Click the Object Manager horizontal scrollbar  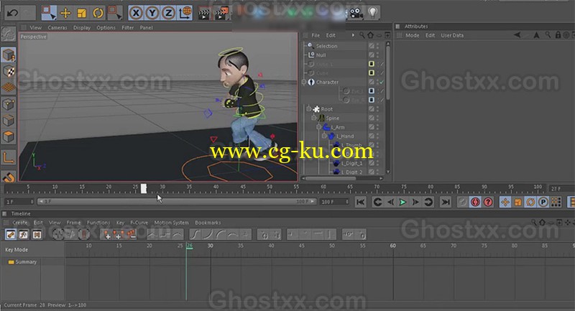tap(331, 178)
